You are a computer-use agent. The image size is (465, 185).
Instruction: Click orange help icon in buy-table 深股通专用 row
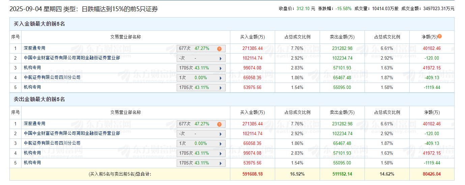pos(219,49)
